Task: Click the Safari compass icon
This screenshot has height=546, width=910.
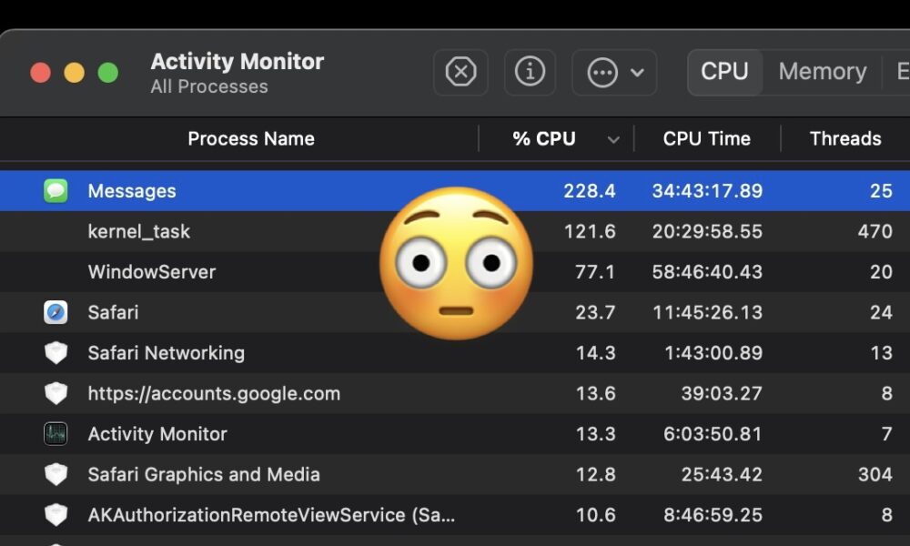Action: [x=56, y=312]
